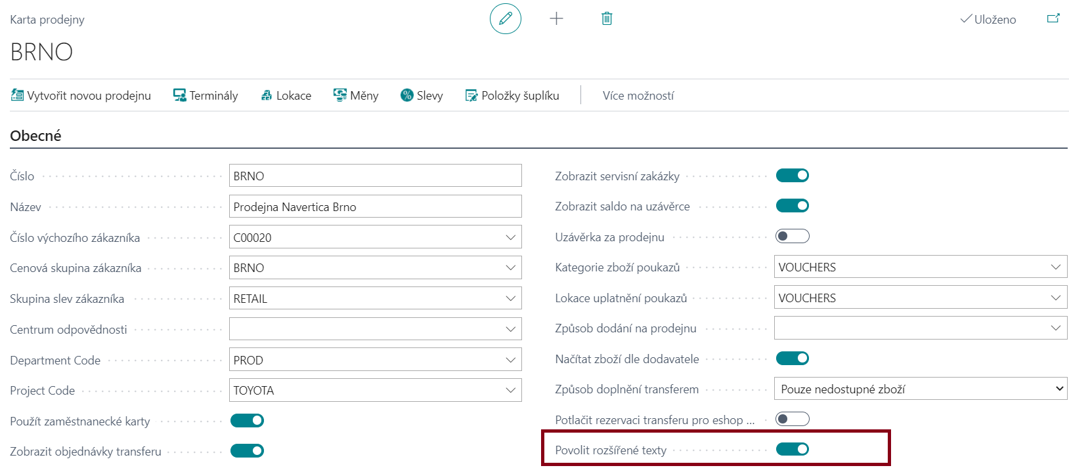Viewport: 1069px width, 470px height.
Task: Open Položky šuplíku action
Action: pos(512,96)
